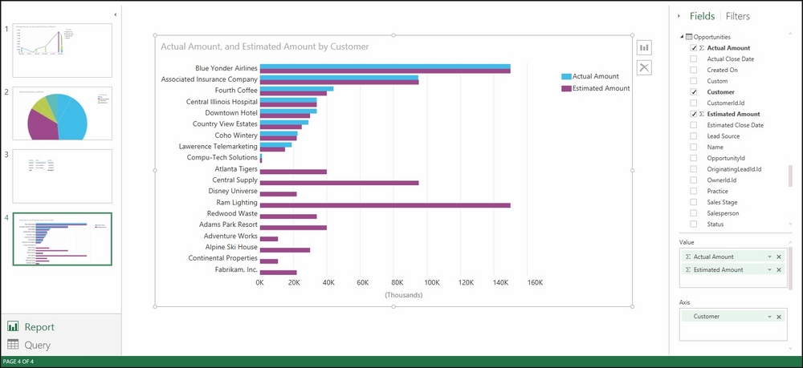The width and height of the screenshot is (803, 368).
Task: Open the chart type icon beside the chart
Action: [x=644, y=48]
